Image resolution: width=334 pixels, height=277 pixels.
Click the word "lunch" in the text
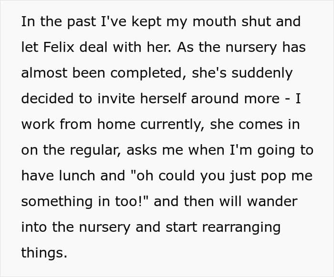click(77, 176)
